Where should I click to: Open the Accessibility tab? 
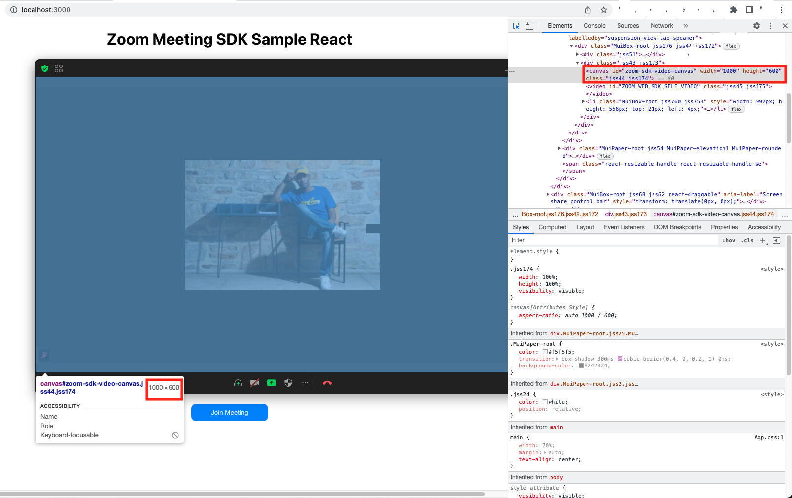pos(764,227)
